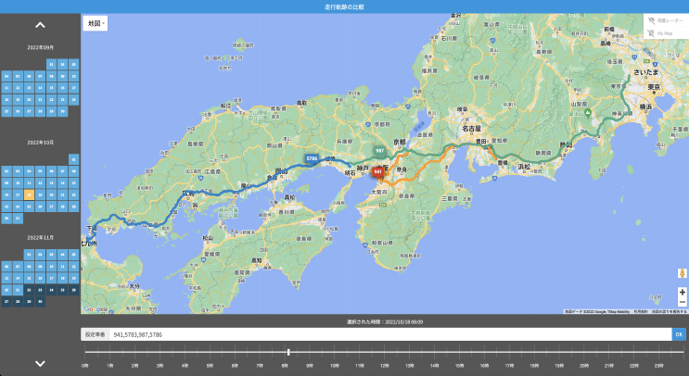Open Street View pegman on map
Viewport: 689px width, 376px height.
(x=682, y=273)
